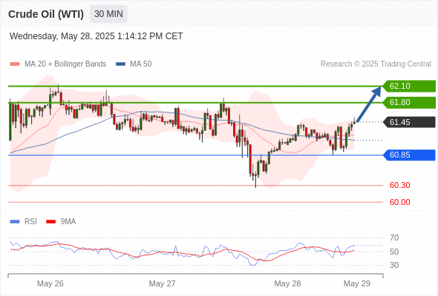Image resolution: width=438 pixels, height=296 pixels.
Task: Click the RSI legend blue swatch
Action: click(15, 222)
